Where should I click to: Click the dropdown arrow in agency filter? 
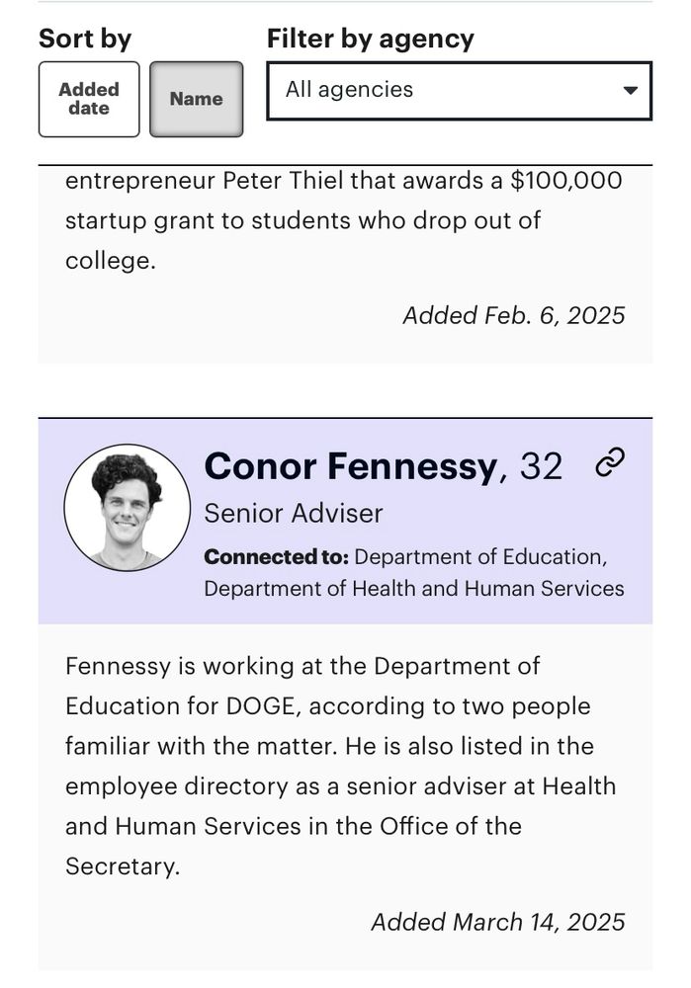click(x=630, y=90)
